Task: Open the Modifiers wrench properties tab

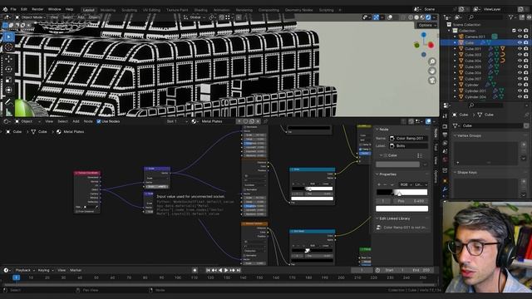Action: coord(446,189)
